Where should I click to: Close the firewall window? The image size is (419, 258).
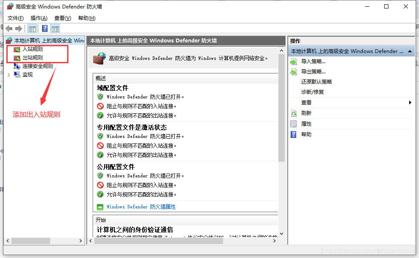pyautogui.click(x=406, y=6)
